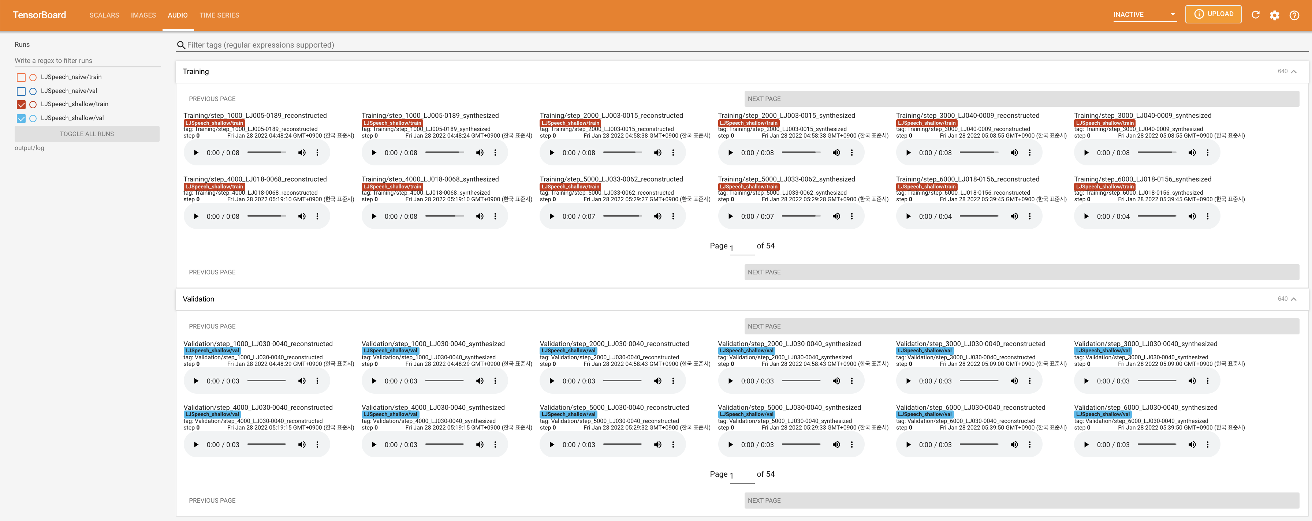Select the LJSpeech_naive/val radio circle

tap(33, 91)
